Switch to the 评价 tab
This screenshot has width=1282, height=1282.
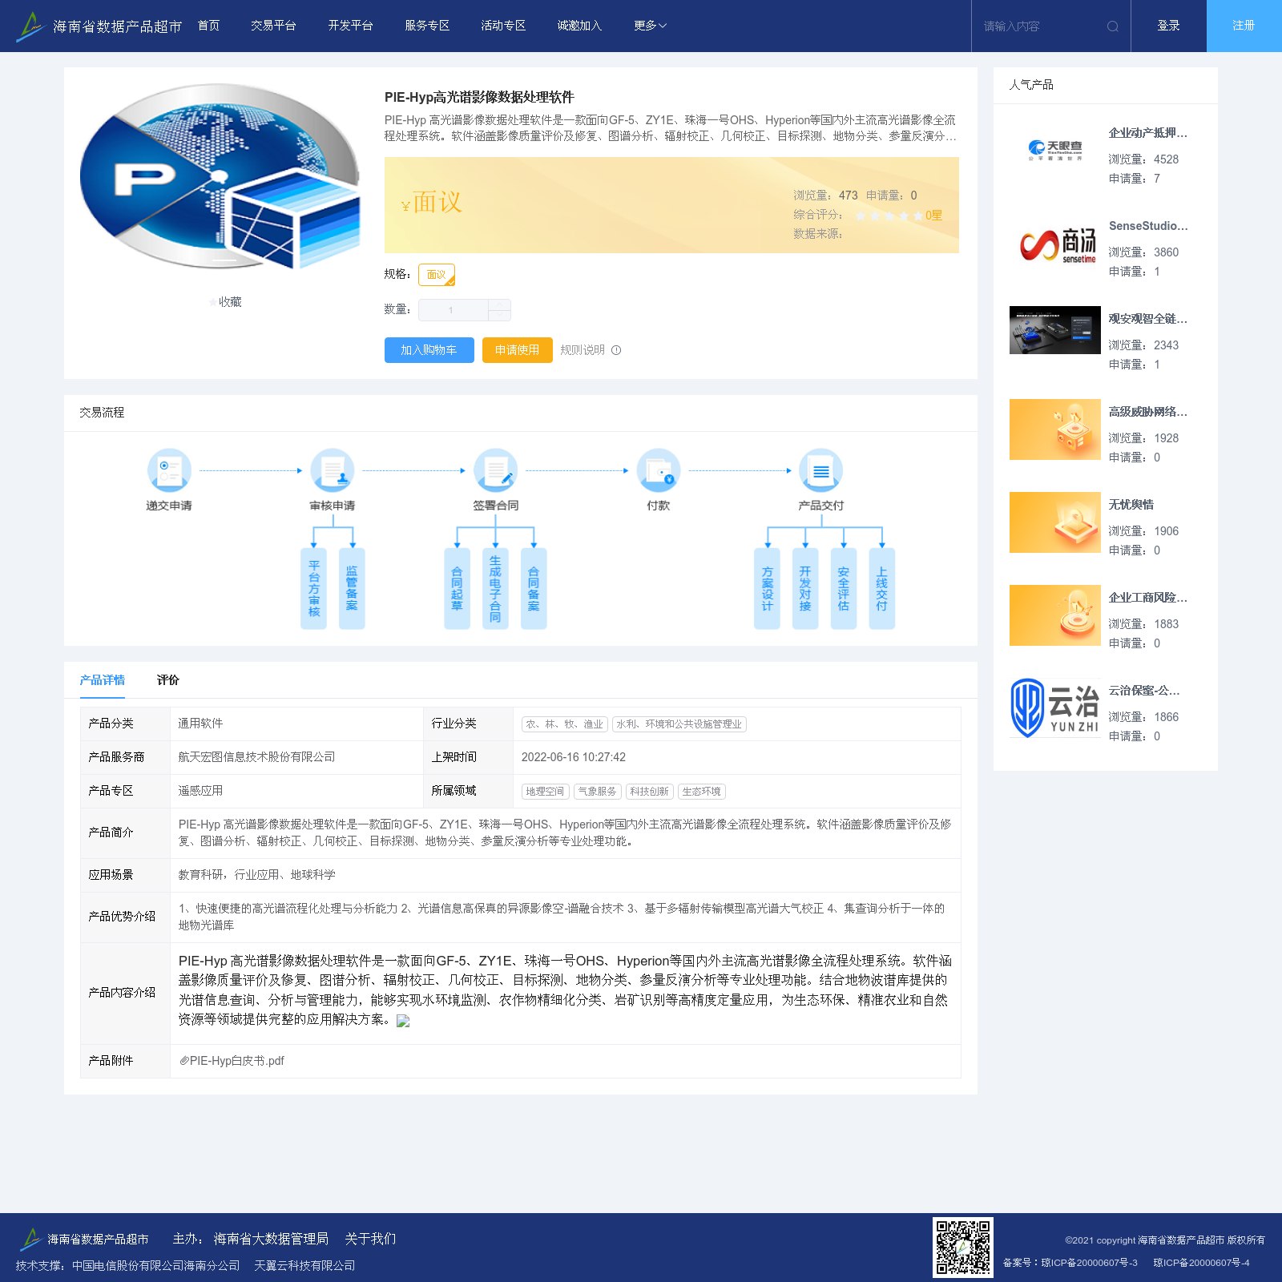click(x=168, y=680)
